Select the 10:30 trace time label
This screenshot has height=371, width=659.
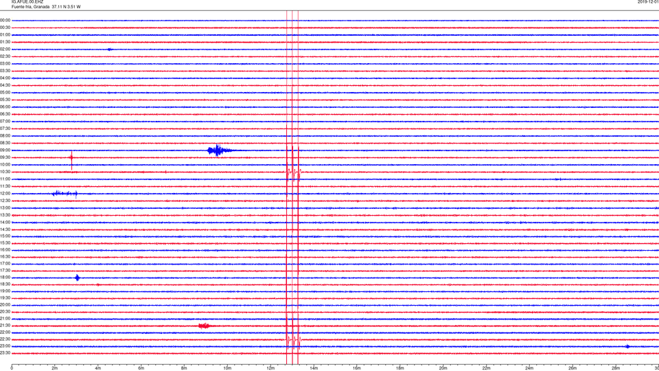click(x=5, y=172)
